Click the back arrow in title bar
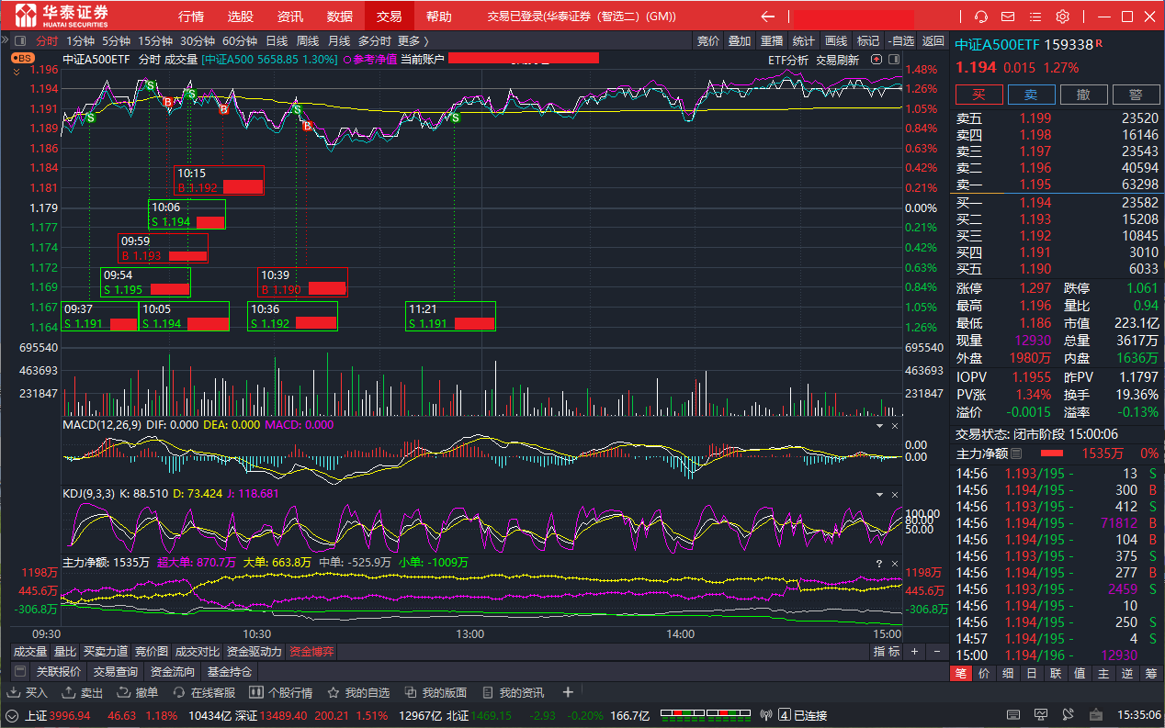 tap(767, 17)
